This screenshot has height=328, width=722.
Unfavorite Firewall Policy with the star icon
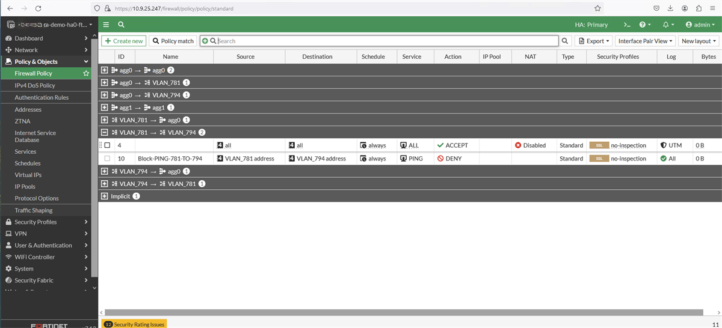86,73
